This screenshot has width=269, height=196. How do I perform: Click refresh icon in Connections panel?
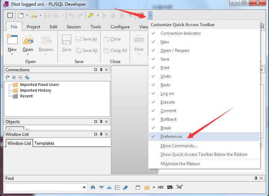point(8,77)
